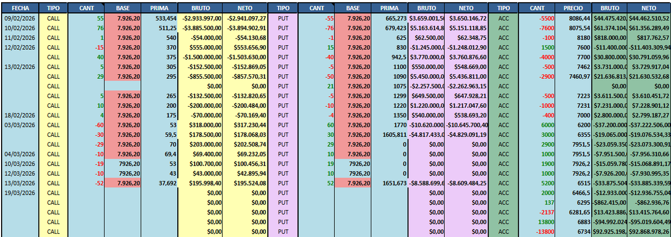Click PUT prima cell 1605,811

(x=389, y=134)
